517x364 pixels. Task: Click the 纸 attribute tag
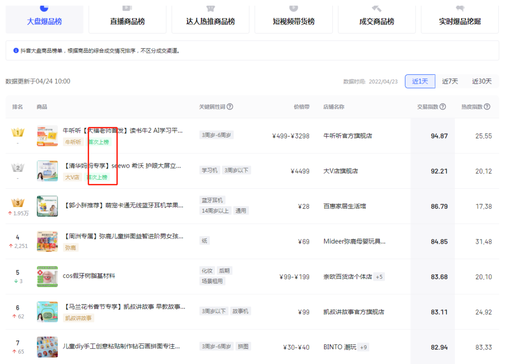point(204,241)
